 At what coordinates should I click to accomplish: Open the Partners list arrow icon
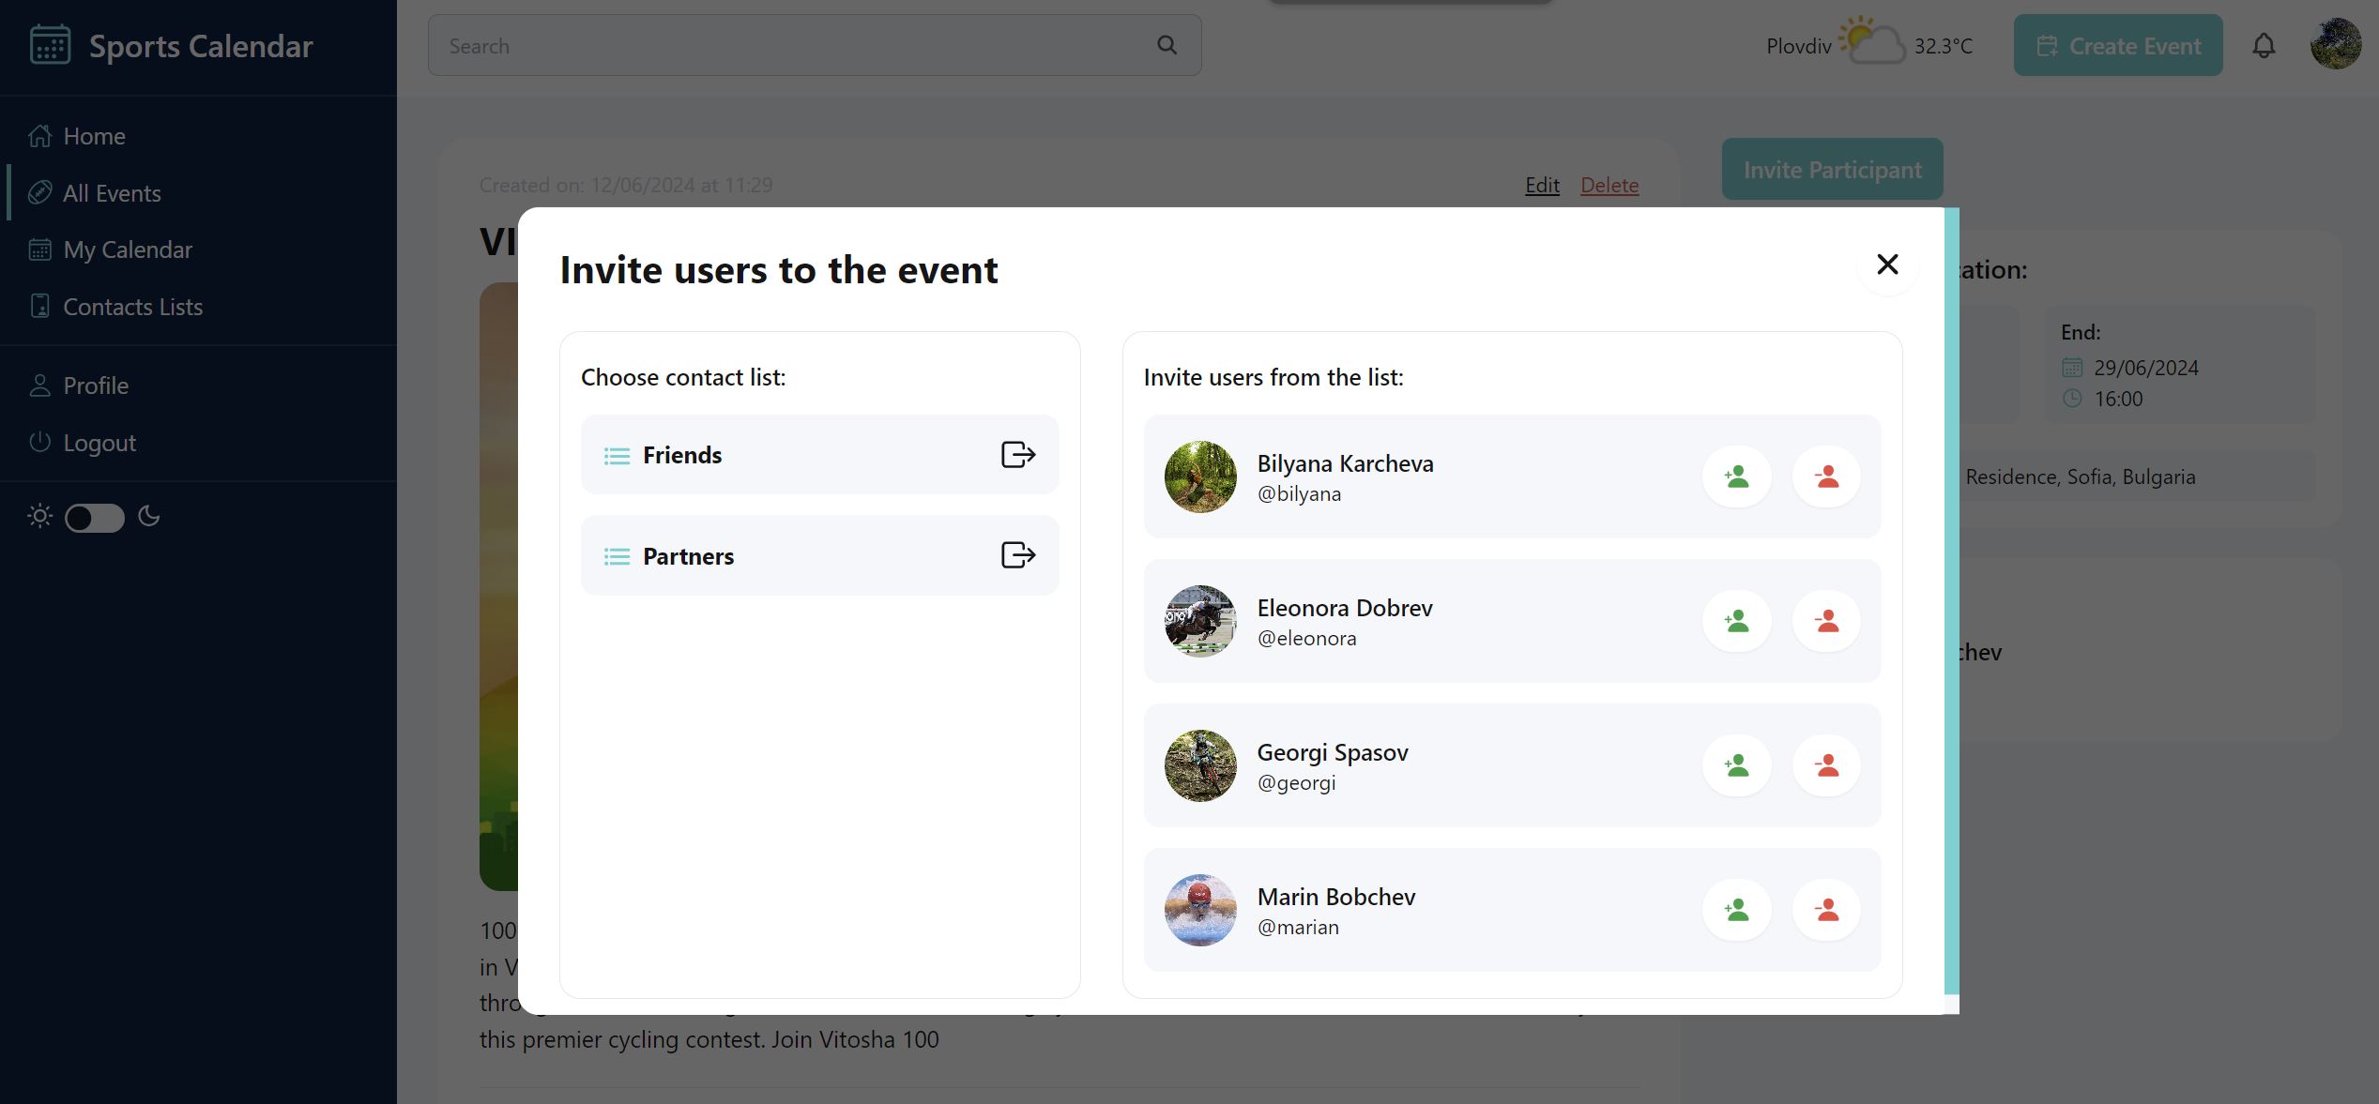1017,555
